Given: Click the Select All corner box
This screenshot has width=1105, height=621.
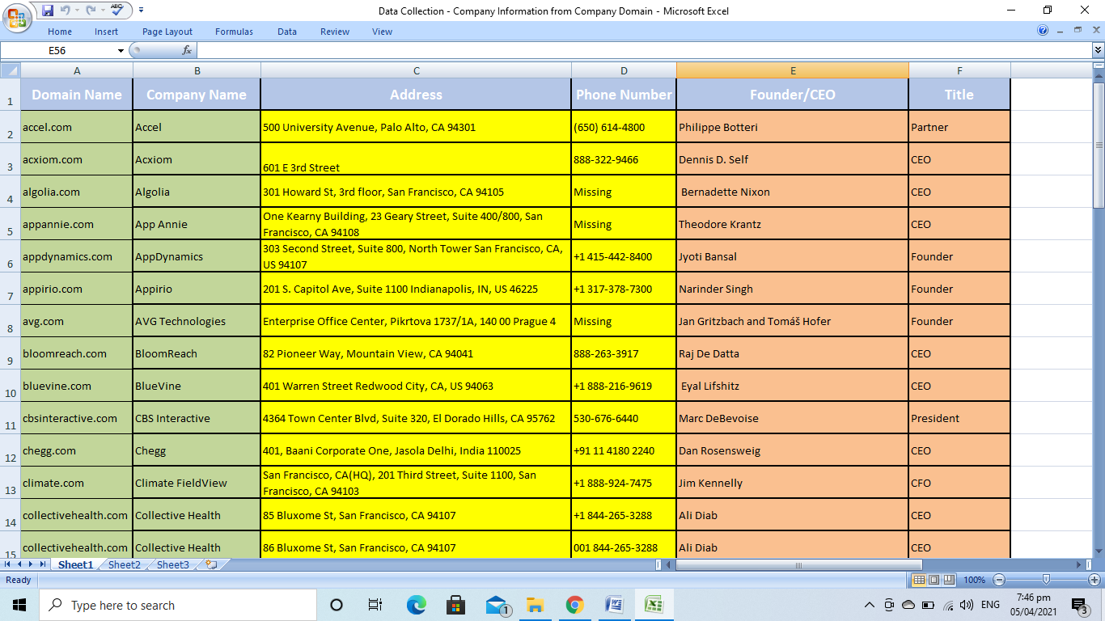Looking at the screenshot, I should (x=10, y=70).
